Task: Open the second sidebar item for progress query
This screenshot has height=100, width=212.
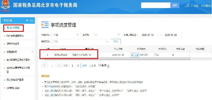Action: (15, 36)
